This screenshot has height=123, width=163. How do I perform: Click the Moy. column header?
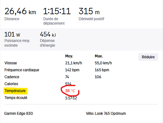pos(69,56)
